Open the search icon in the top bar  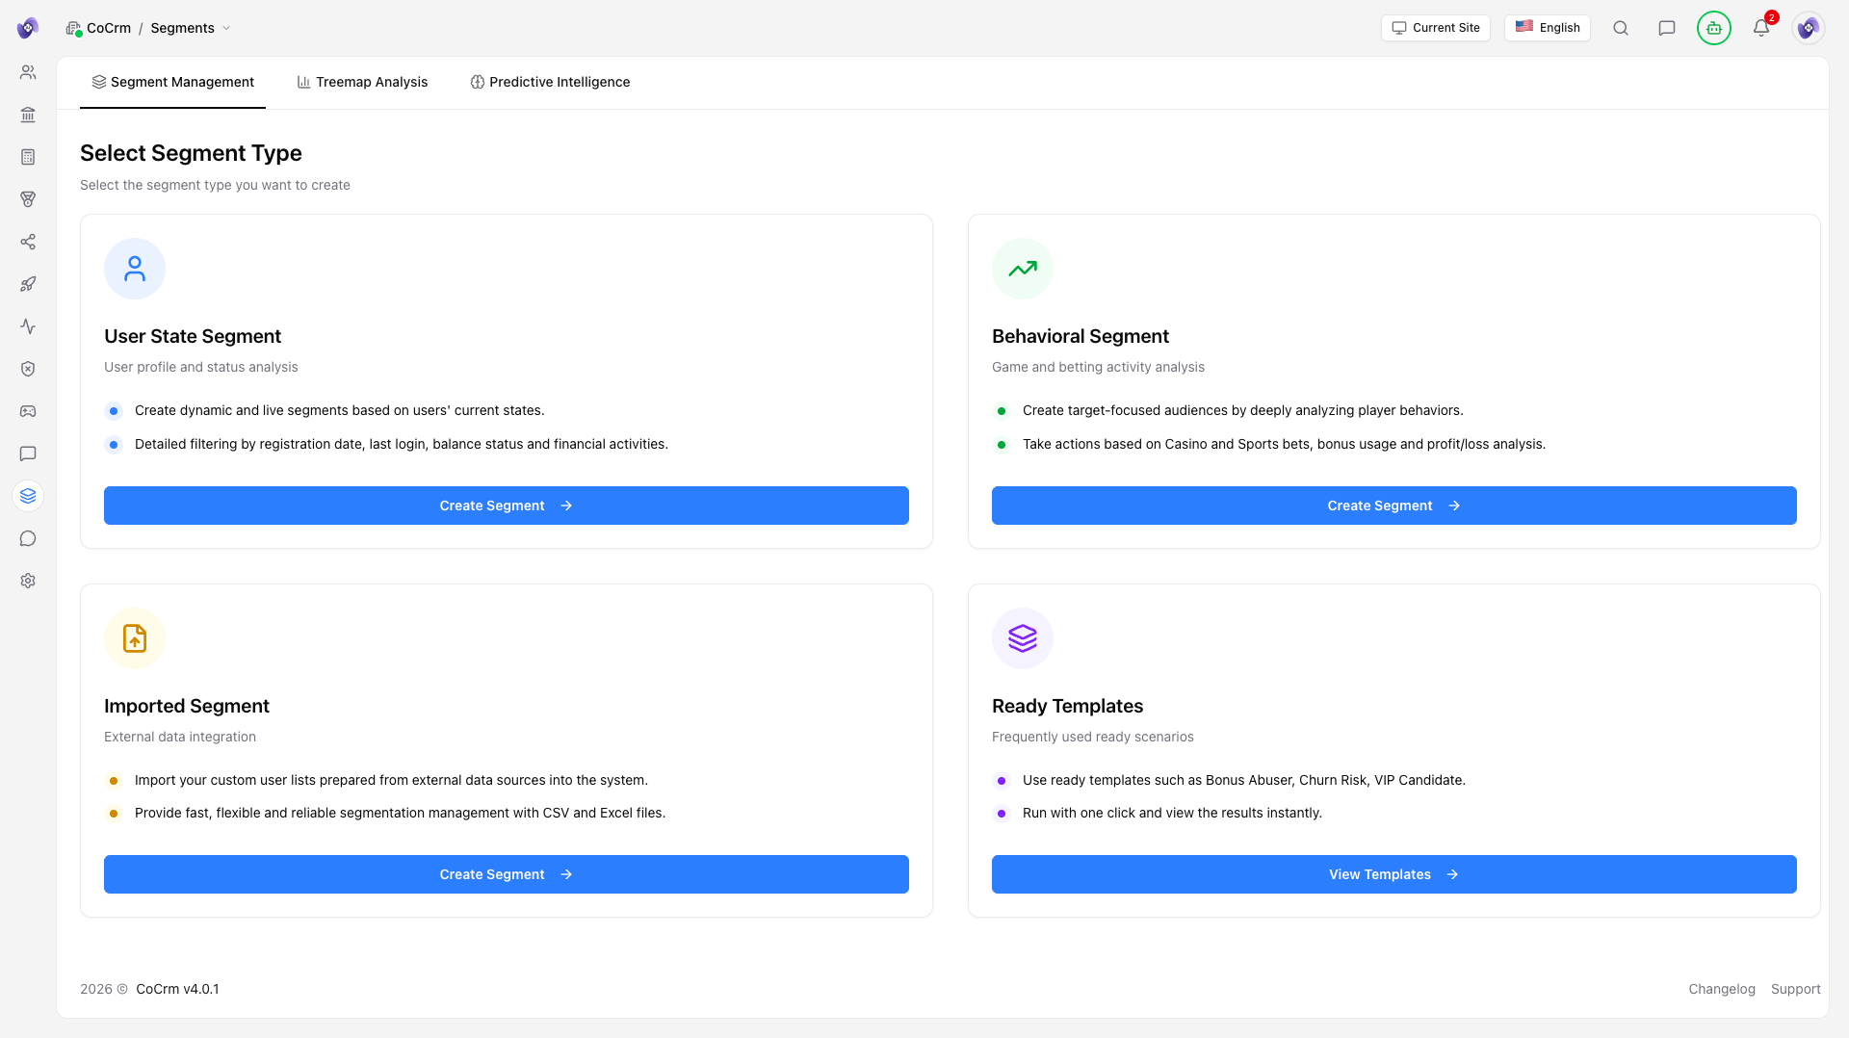point(1621,28)
